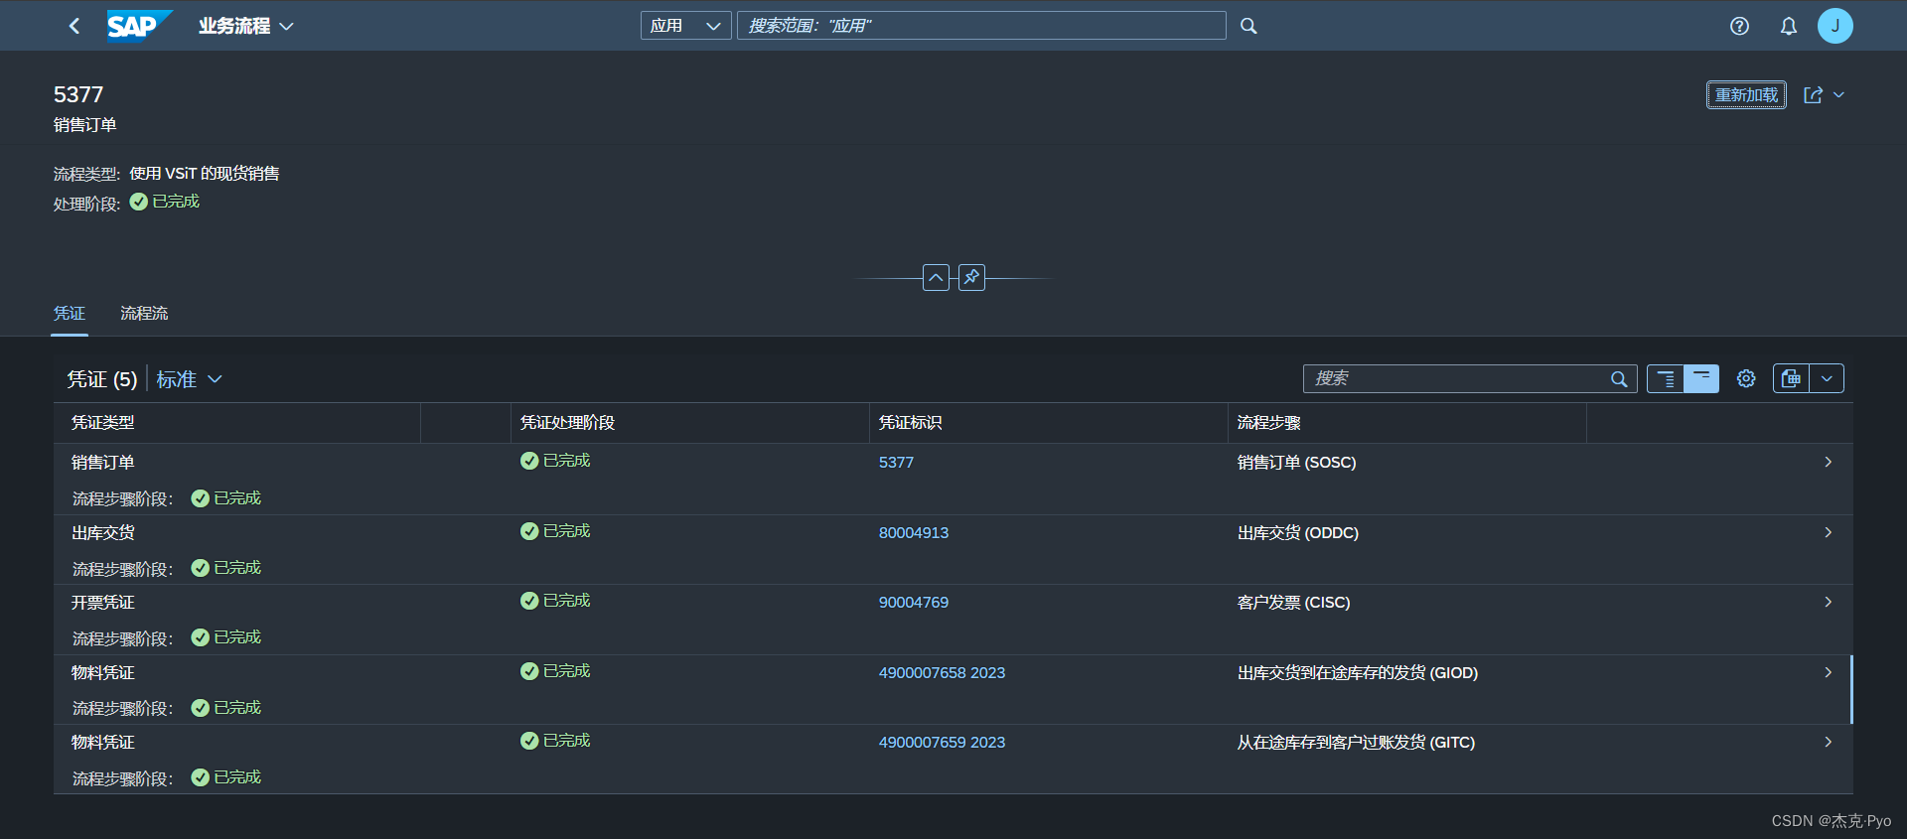Open the 业务流程 title menu
This screenshot has height=839, width=1907.
[x=246, y=26]
